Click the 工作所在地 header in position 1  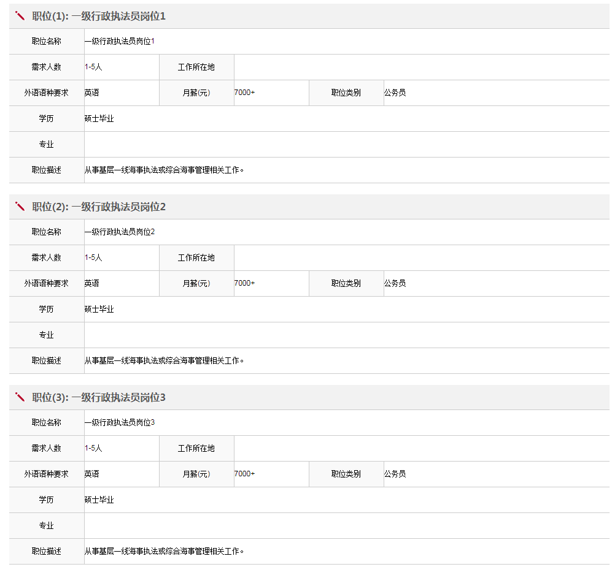pos(196,67)
